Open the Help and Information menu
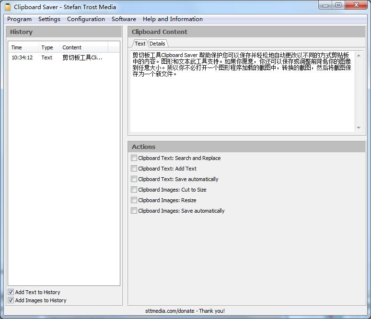 [173, 19]
